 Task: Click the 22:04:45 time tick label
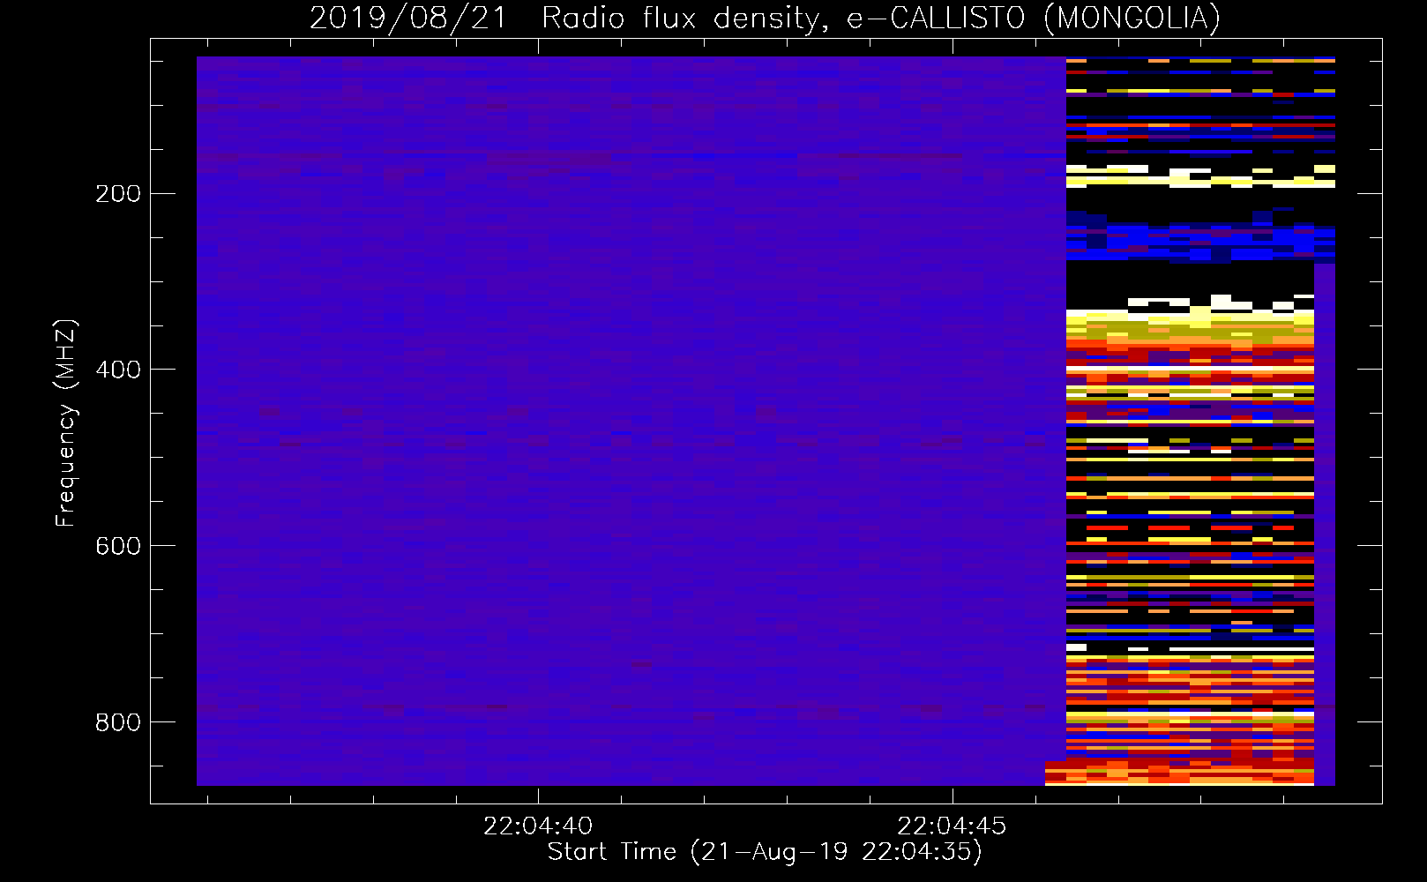pos(952,826)
